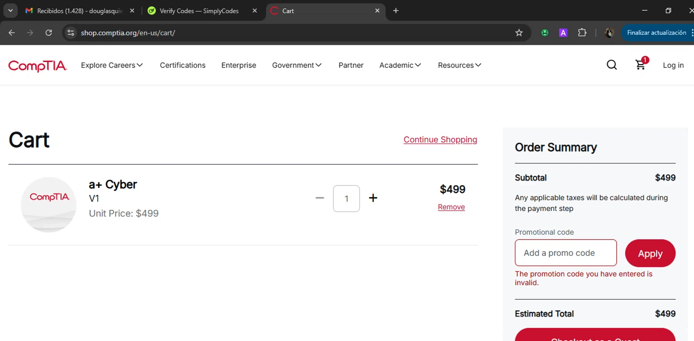
Task: Expand the Resources menu
Action: point(459,65)
